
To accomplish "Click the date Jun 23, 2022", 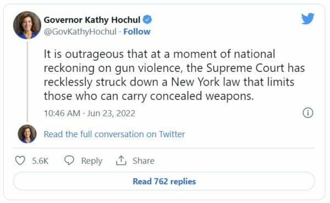I will pyautogui.click(x=111, y=114).
